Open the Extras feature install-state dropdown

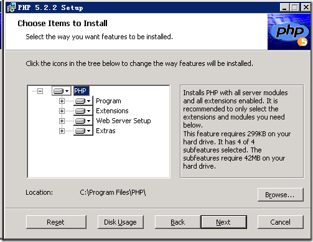83,131
